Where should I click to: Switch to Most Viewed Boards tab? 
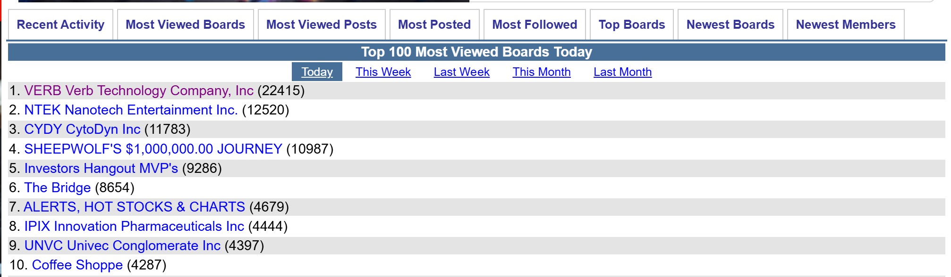tap(185, 24)
